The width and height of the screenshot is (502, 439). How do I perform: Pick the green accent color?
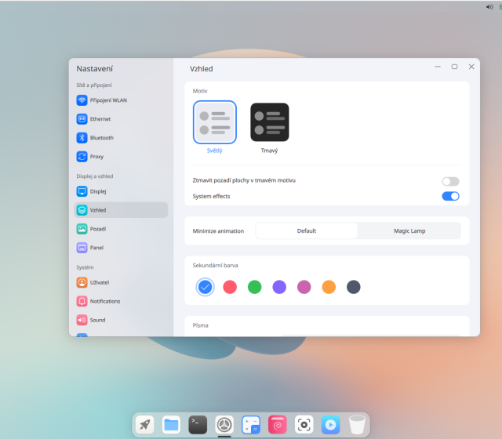(x=254, y=287)
